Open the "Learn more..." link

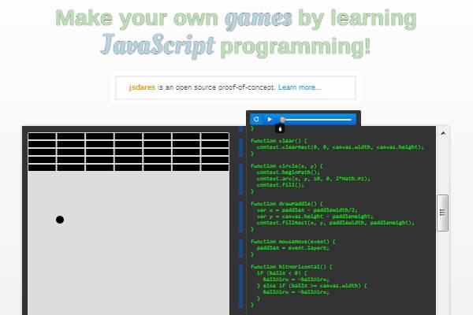(x=300, y=87)
